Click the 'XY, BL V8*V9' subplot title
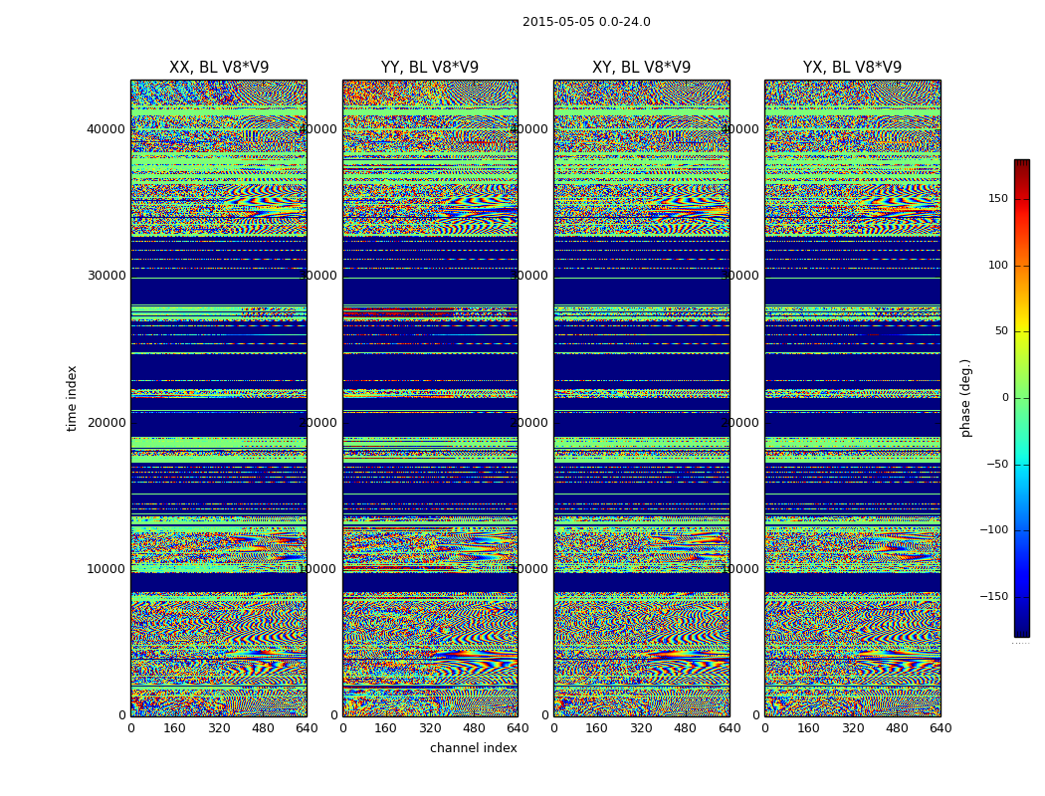 641,68
